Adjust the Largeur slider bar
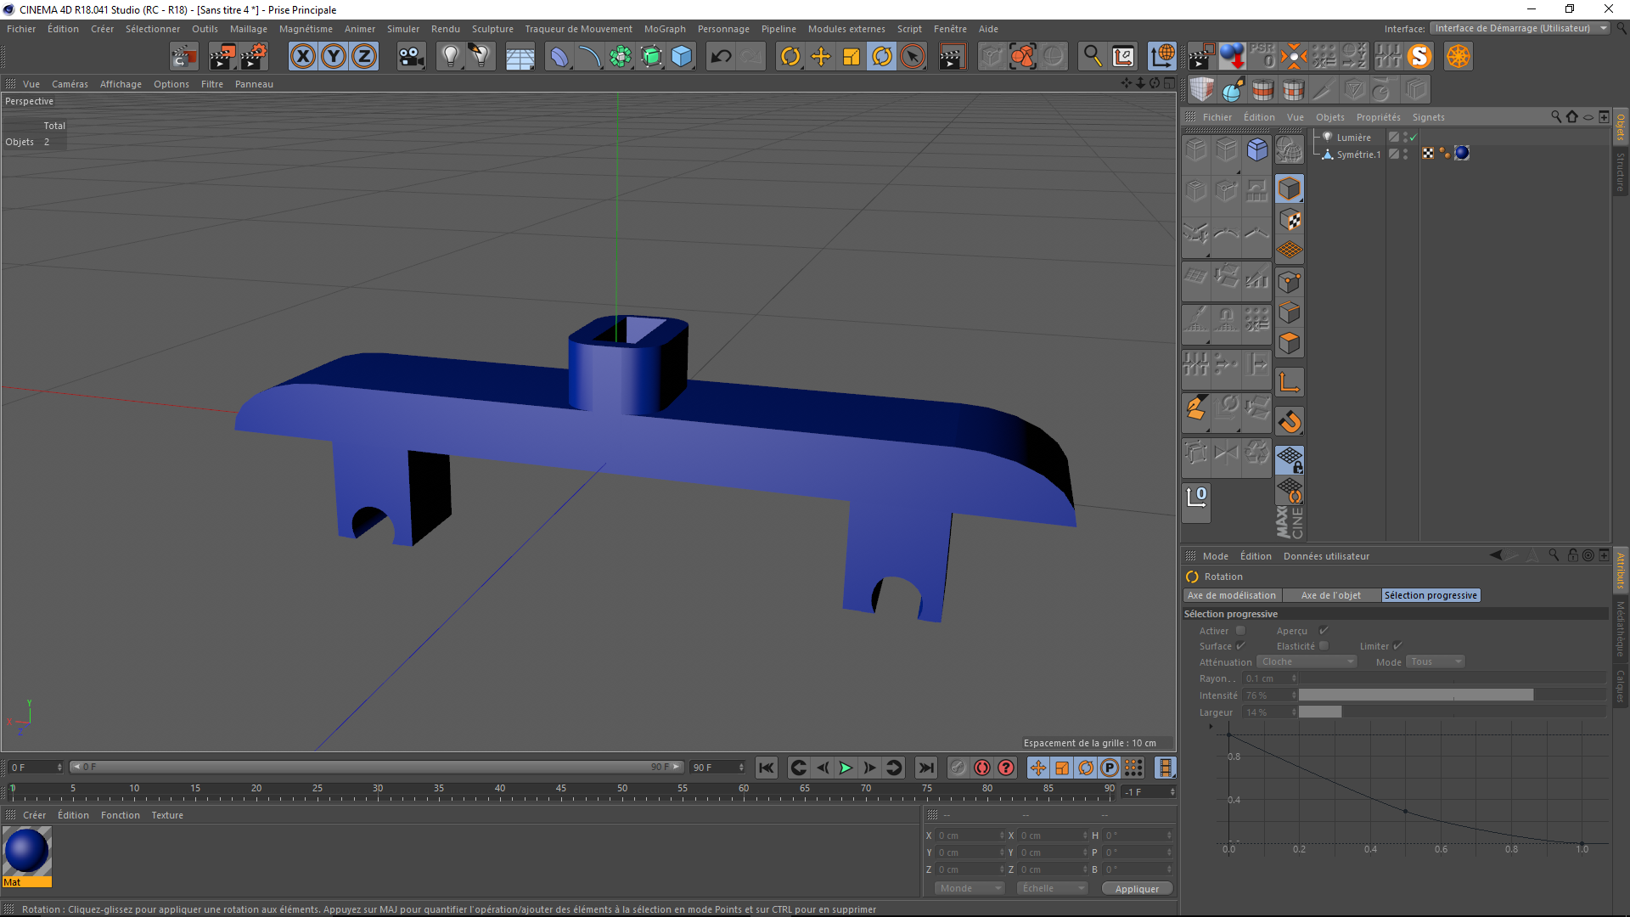The height and width of the screenshot is (917, 1630). [1453, 712]
